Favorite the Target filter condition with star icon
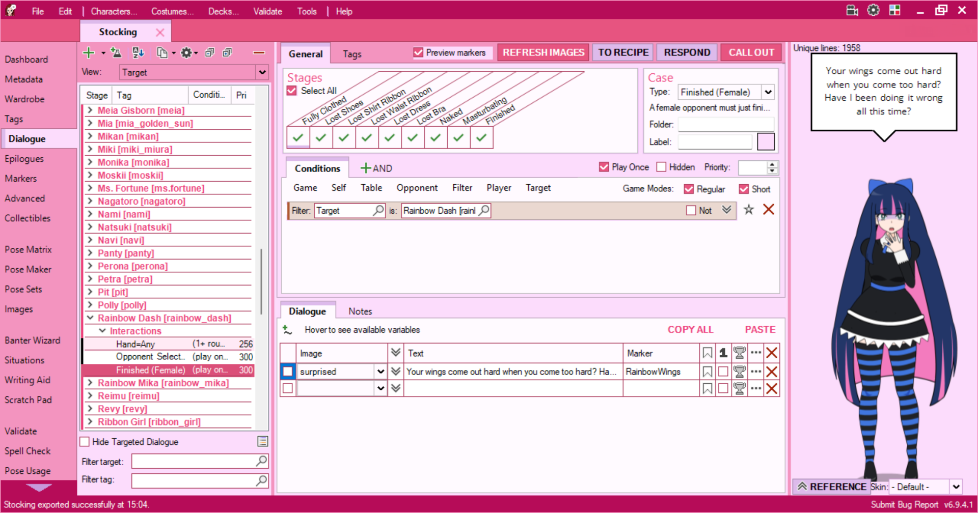The image size is (978, 513). pyautogui.click(x=749, y=210)
